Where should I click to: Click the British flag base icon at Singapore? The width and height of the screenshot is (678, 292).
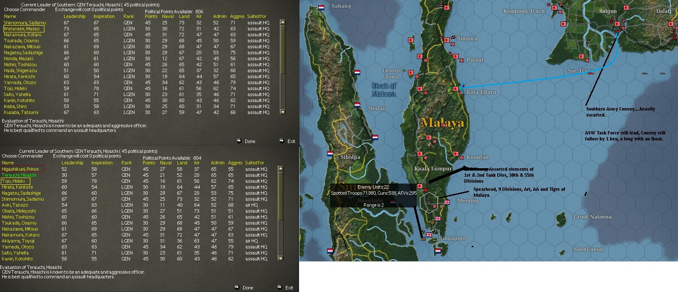[x=429, y=234]
